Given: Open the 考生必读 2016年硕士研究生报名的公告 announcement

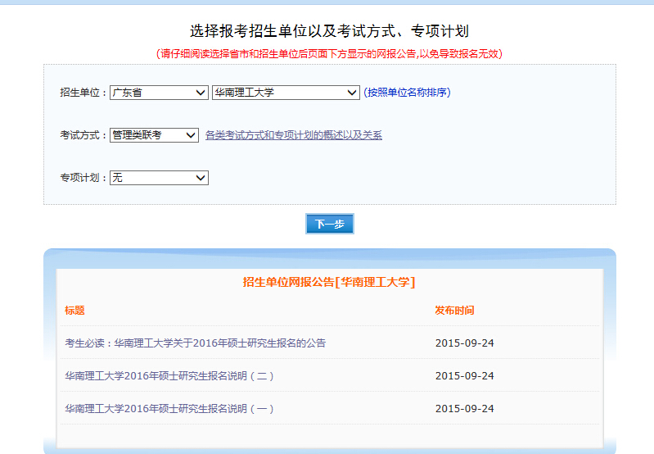Looking at the screenshot, I should [x=196, y=343].
